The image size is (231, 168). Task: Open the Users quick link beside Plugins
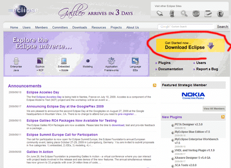[x=201, y=63]
